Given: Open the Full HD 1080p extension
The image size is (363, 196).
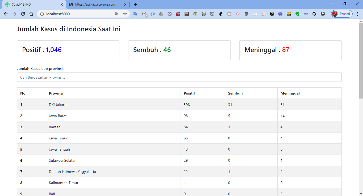Looking at the screenshot, I should (289, 14).
